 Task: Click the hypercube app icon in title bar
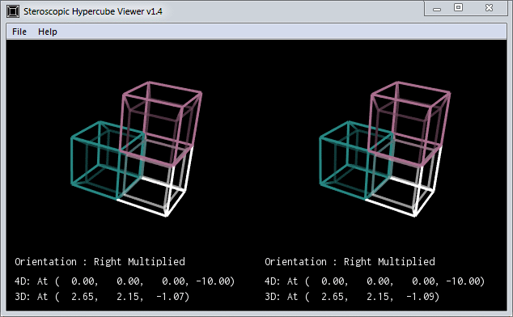point(13,11)
